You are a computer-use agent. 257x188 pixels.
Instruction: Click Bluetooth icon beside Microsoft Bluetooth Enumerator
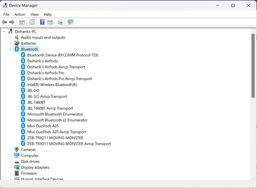[23, 114]
